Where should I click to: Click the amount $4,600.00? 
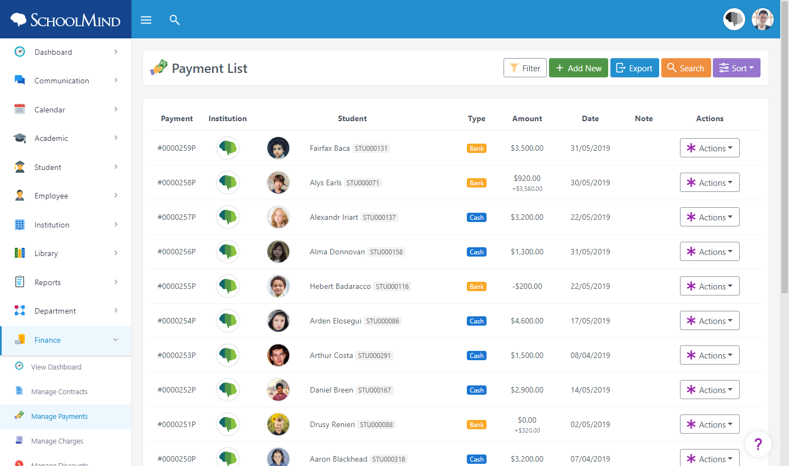pyautogui.click(x=527, y=321)
